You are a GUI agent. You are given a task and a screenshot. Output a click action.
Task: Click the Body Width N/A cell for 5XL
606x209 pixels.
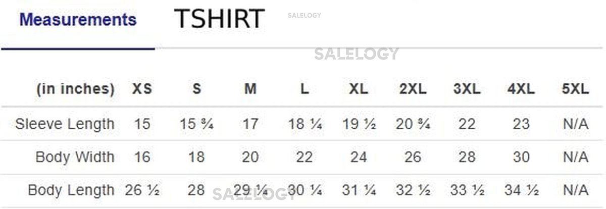click(x=575, y=157)
